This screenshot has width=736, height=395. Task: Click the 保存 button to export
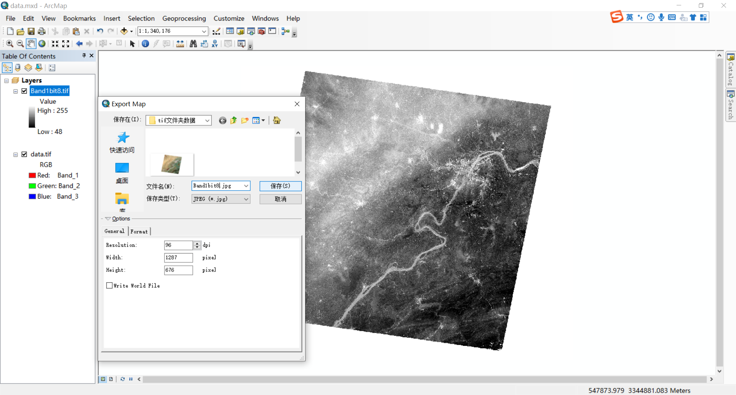tap(280, 186)
